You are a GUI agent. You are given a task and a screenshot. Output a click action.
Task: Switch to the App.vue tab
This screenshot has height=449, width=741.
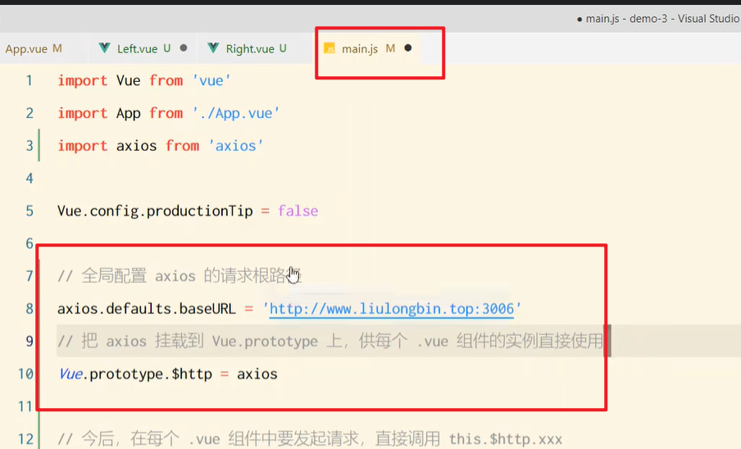pyautogui.click(x=26, y=48)
